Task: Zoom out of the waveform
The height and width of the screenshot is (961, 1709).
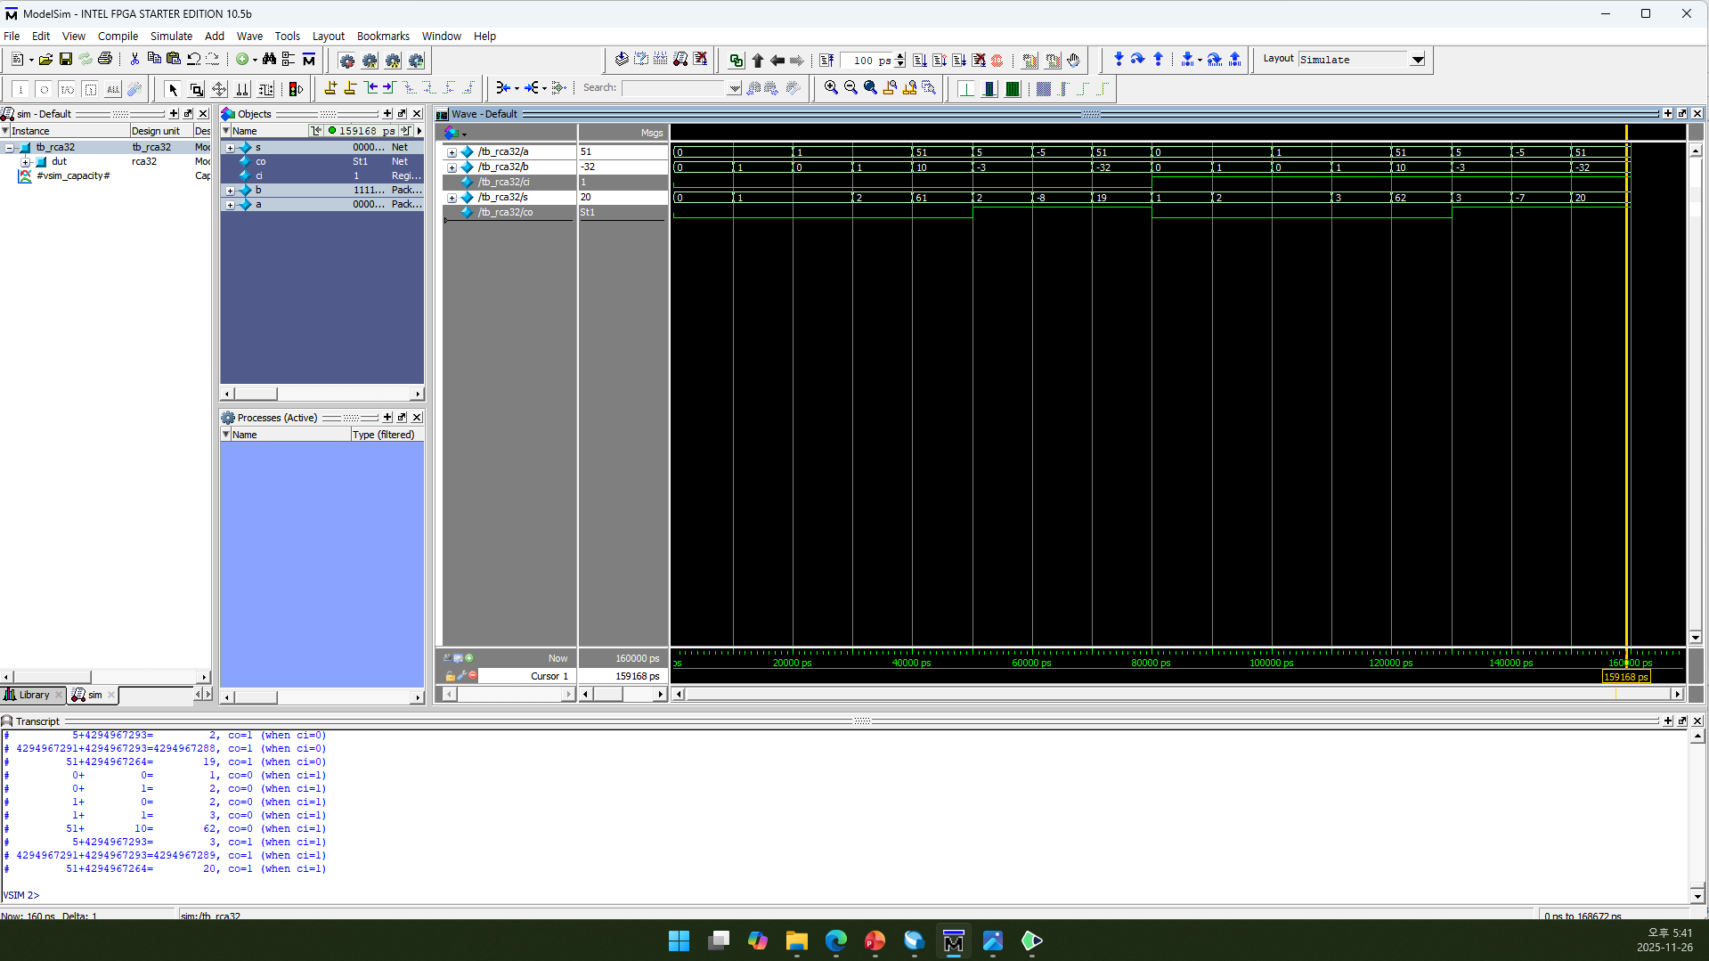Action: (850, 88)
